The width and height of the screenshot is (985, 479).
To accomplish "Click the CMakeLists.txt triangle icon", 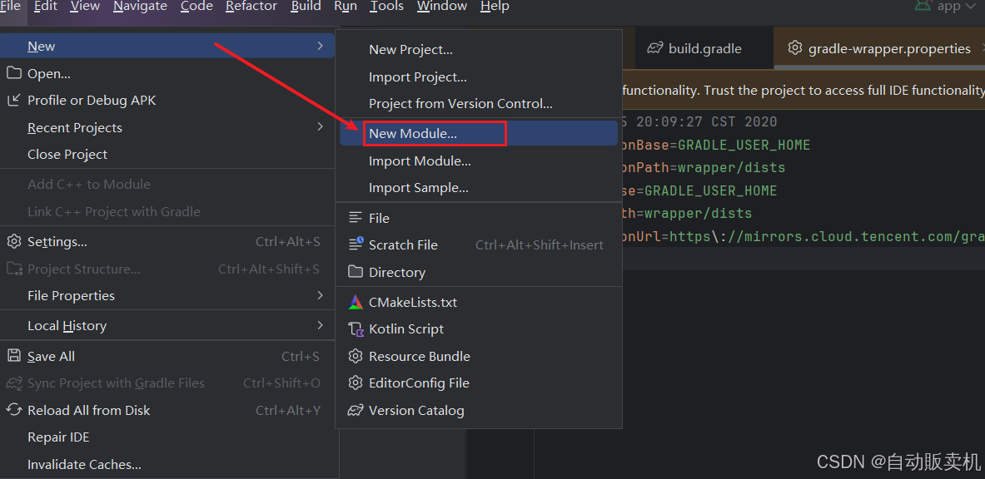I will click(x=356, y=302).
